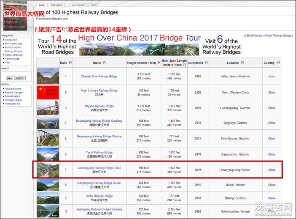Image resolution: width=296 pixels, height=219 pixels.
Task: Open Introduction in navigation sidebar
Action: click(x=11, y=40)
